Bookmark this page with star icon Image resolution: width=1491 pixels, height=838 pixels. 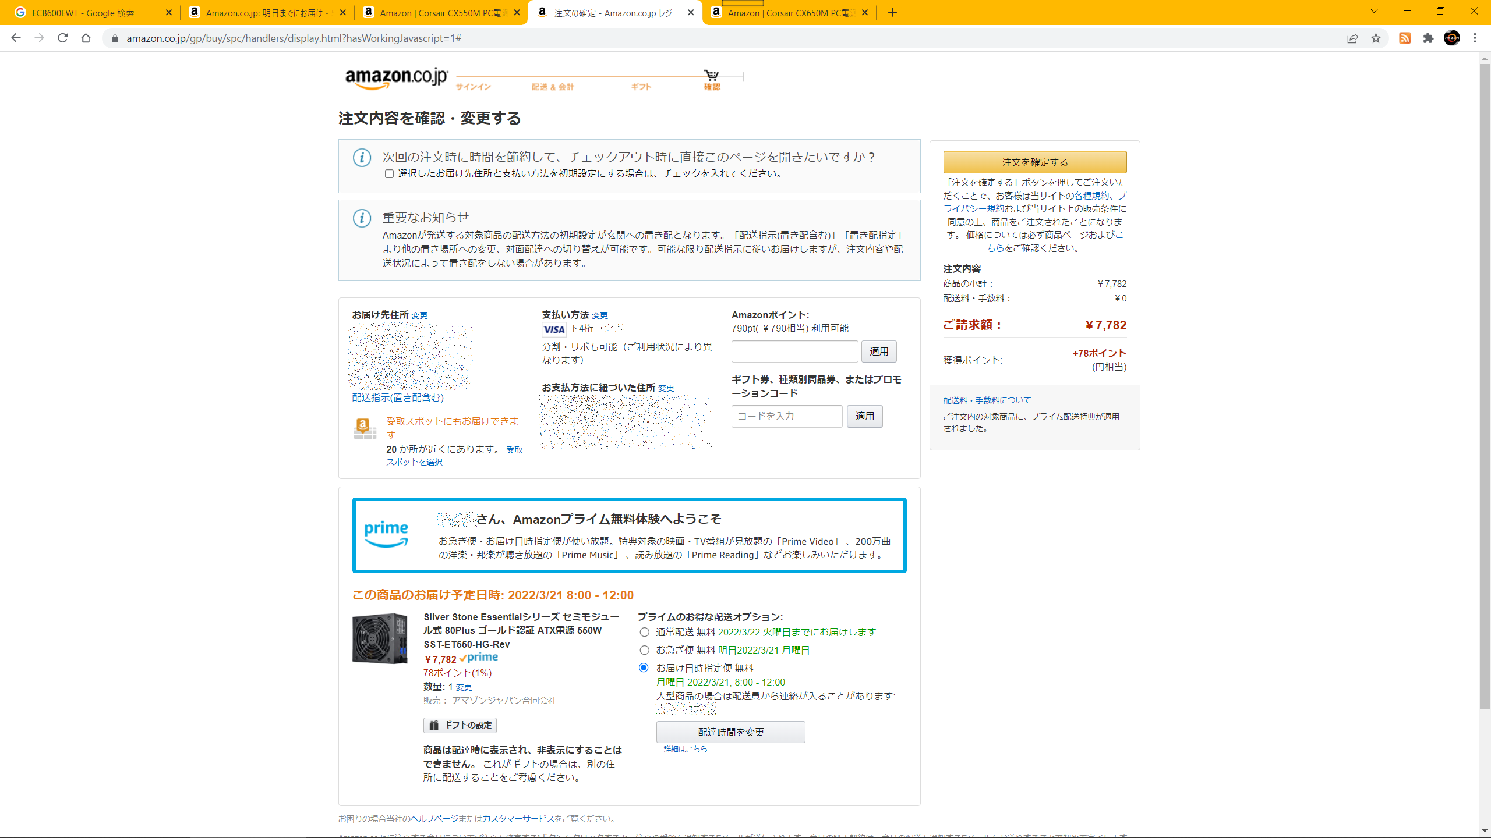tap(1376, 38)
